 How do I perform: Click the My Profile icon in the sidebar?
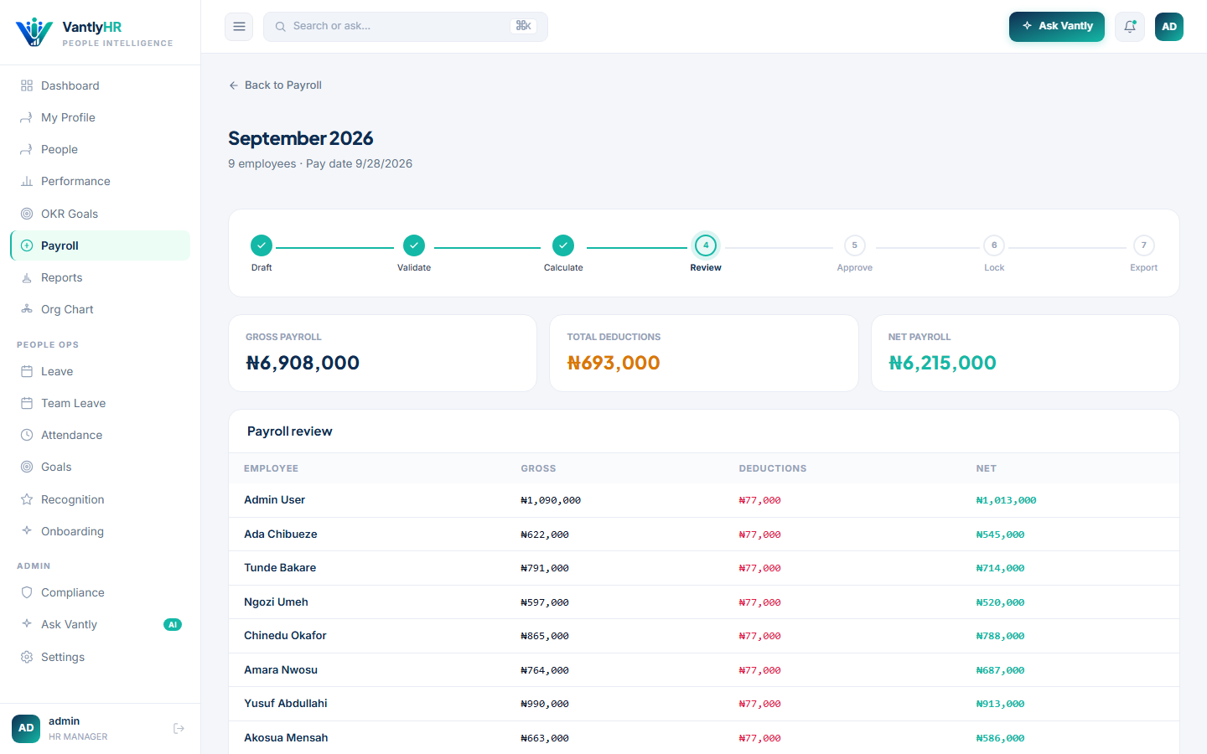point(27,117)
